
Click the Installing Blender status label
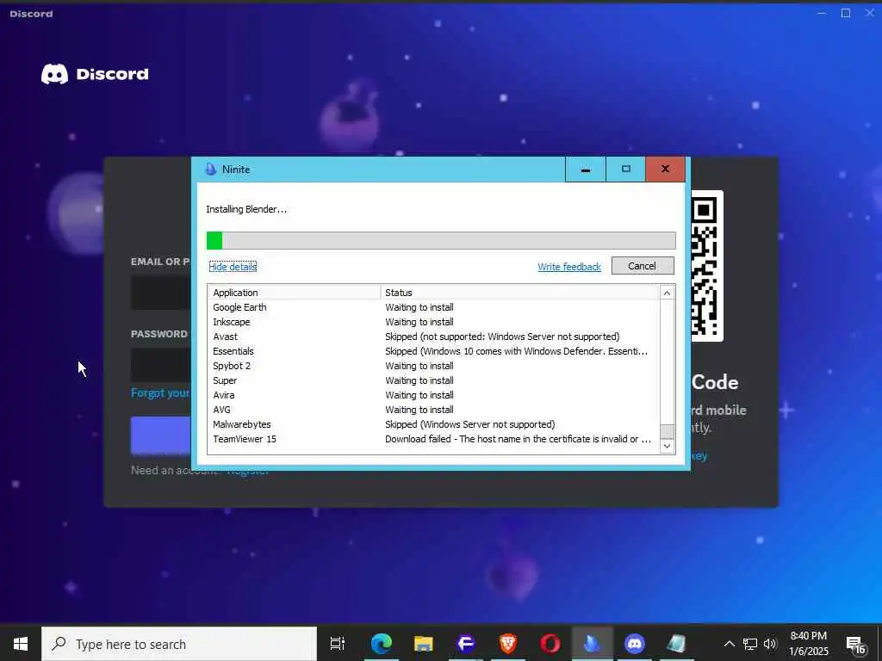(x=246, y=209)
